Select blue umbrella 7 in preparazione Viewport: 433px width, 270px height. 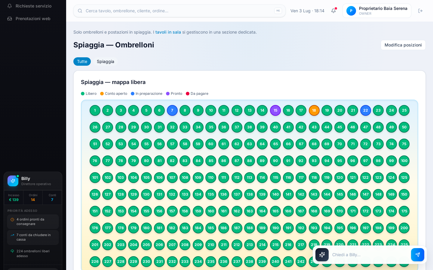coord(172,110)
